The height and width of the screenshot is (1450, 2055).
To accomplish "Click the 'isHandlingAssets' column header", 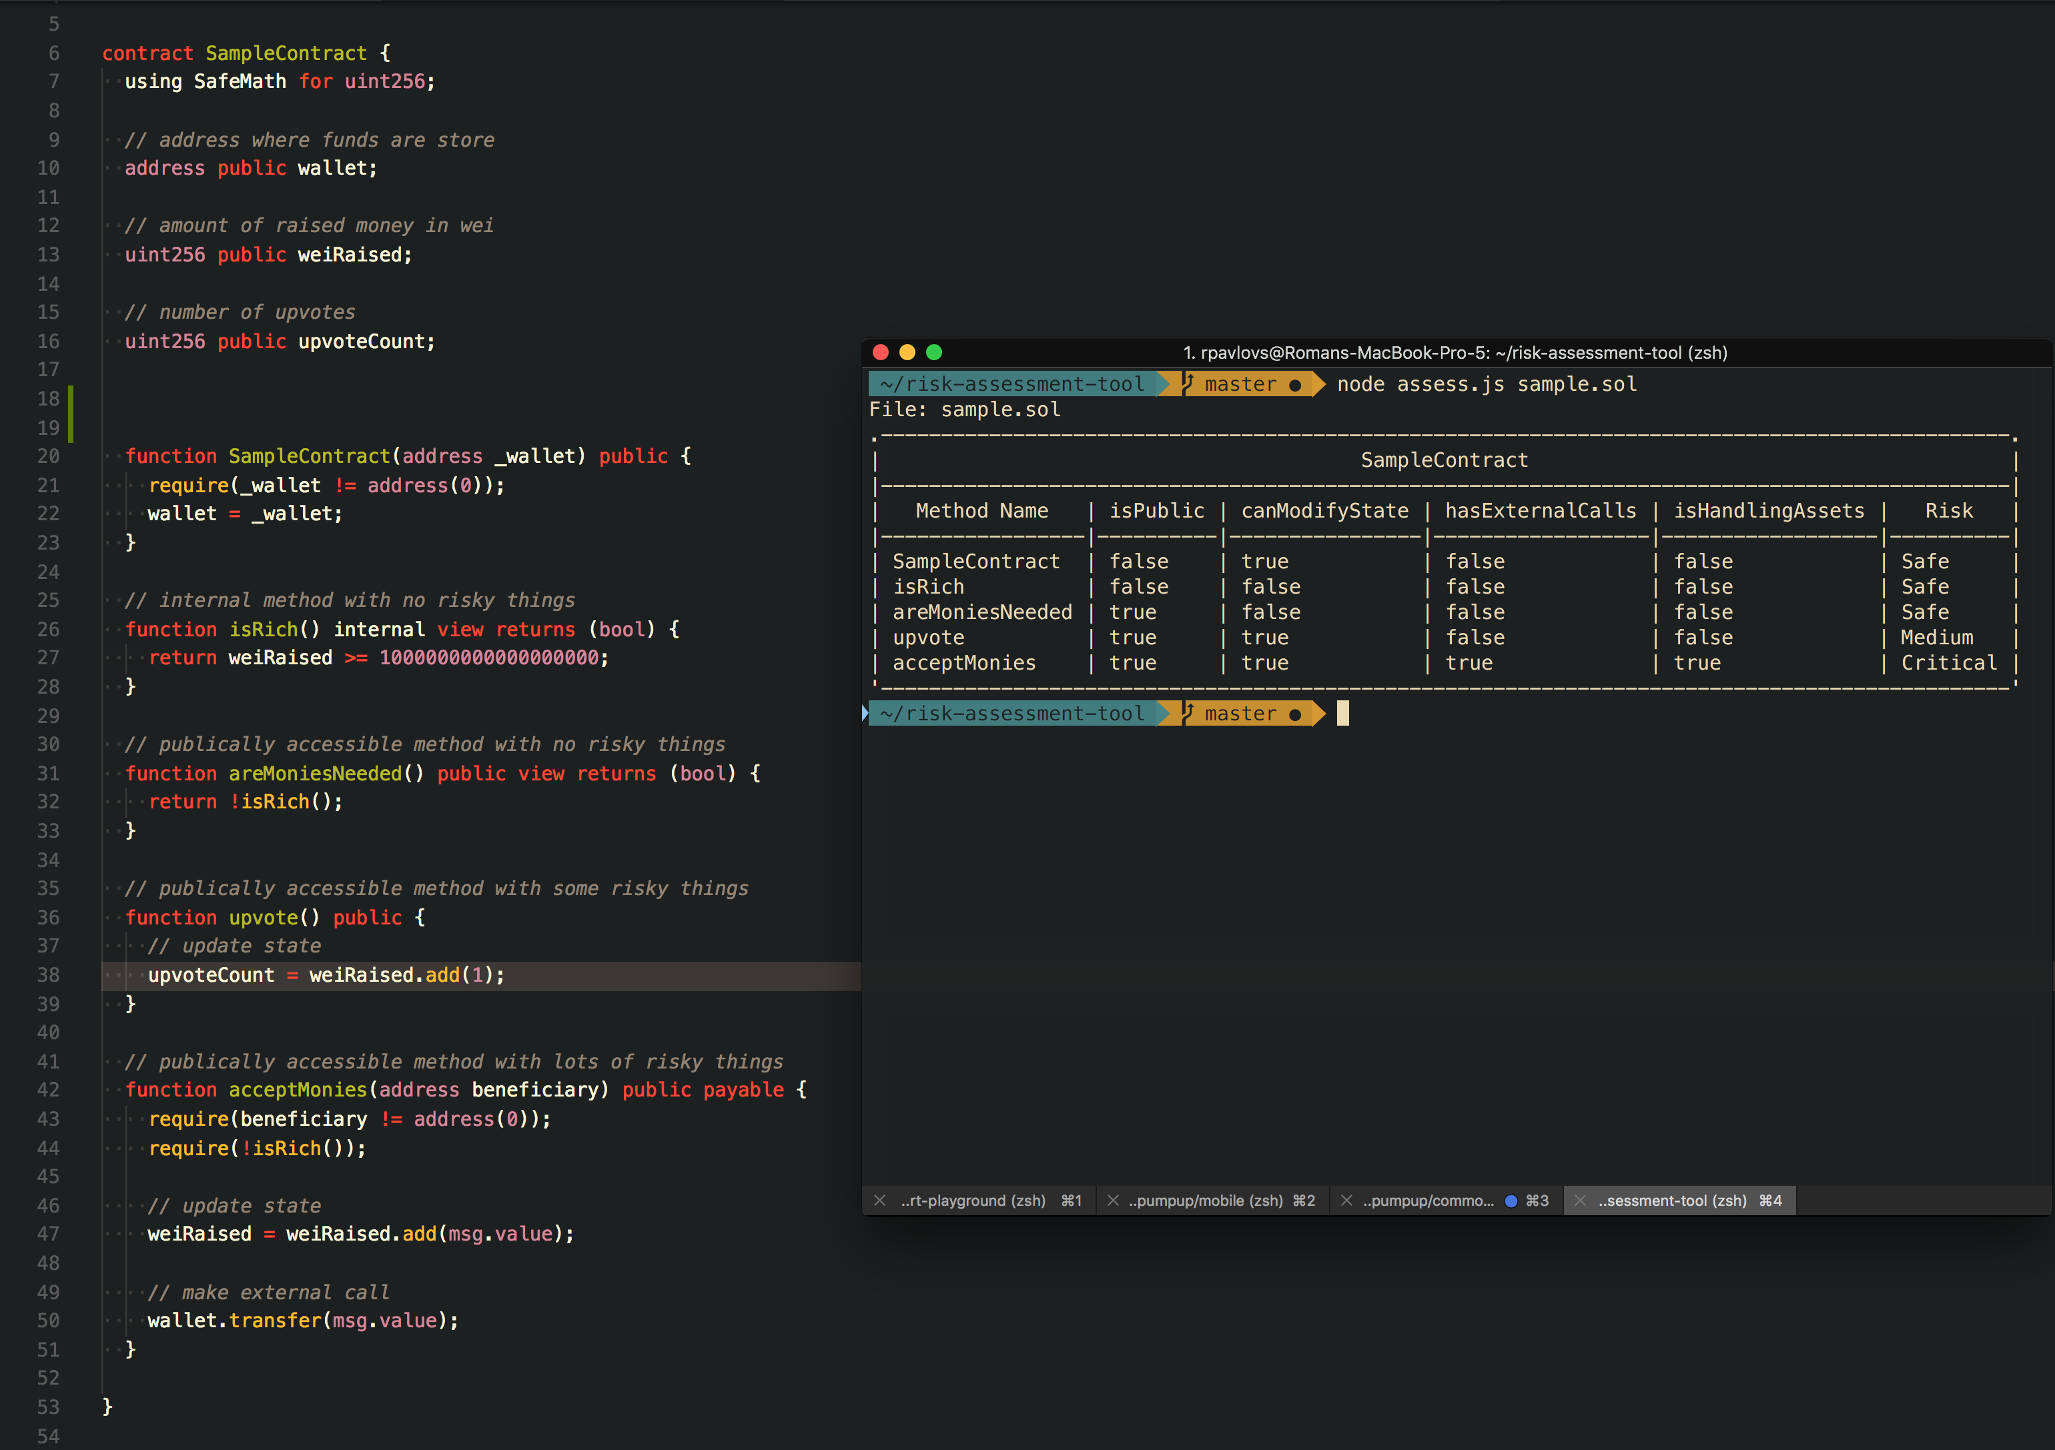I will [1769, 511].
